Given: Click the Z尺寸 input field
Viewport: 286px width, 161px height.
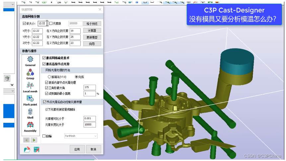Looking at the screenshot, I should tap(37, 43).
